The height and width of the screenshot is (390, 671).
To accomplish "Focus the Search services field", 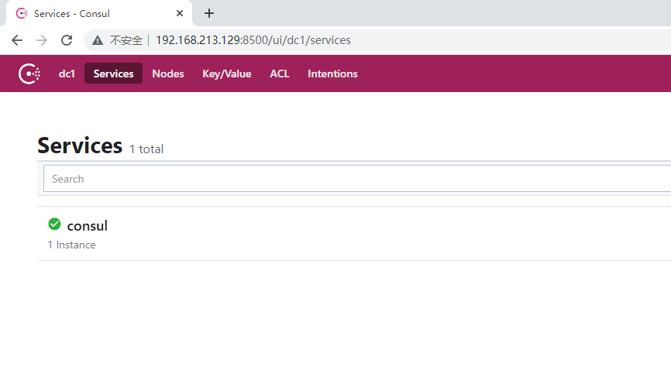I will pyautogui.click(x=357, y=179).
